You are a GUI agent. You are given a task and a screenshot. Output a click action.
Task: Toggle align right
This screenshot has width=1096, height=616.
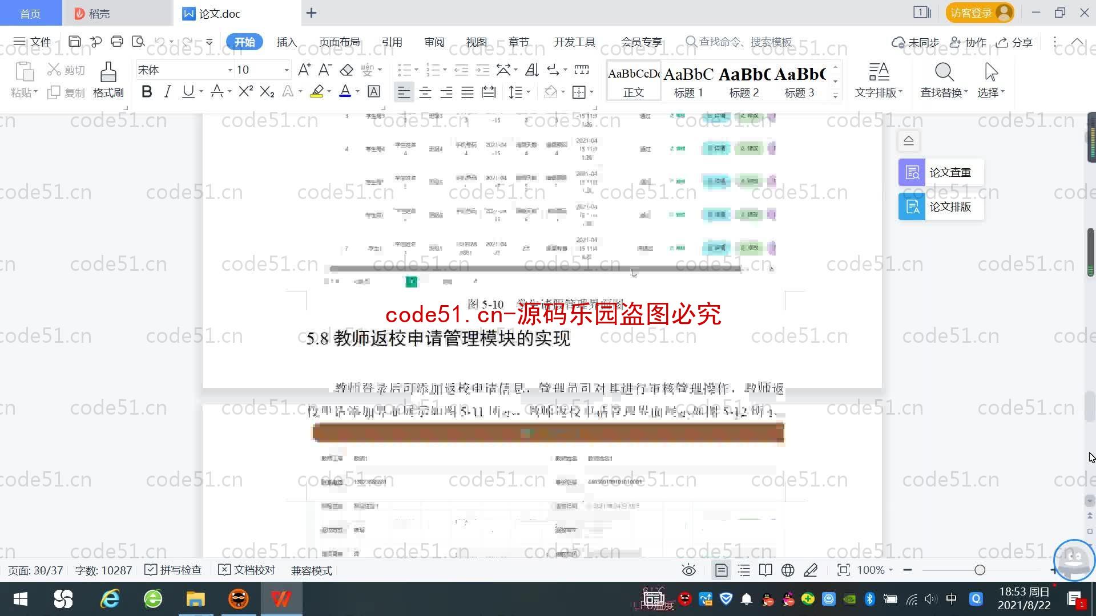pos(446,92)
